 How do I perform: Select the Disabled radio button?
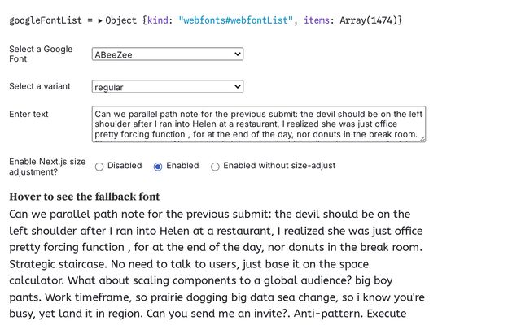point(99,167)
